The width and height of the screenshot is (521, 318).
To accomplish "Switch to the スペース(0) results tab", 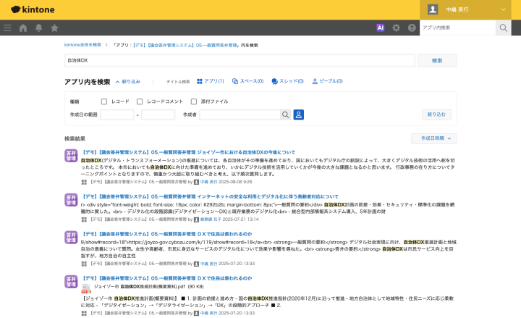I will click(x=248, y=81).
